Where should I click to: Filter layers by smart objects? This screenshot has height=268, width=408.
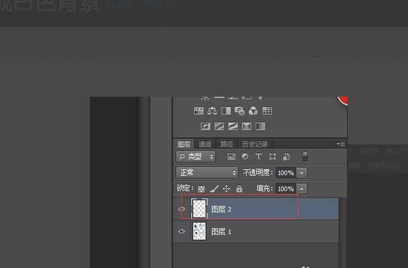[x=287, y=157]
